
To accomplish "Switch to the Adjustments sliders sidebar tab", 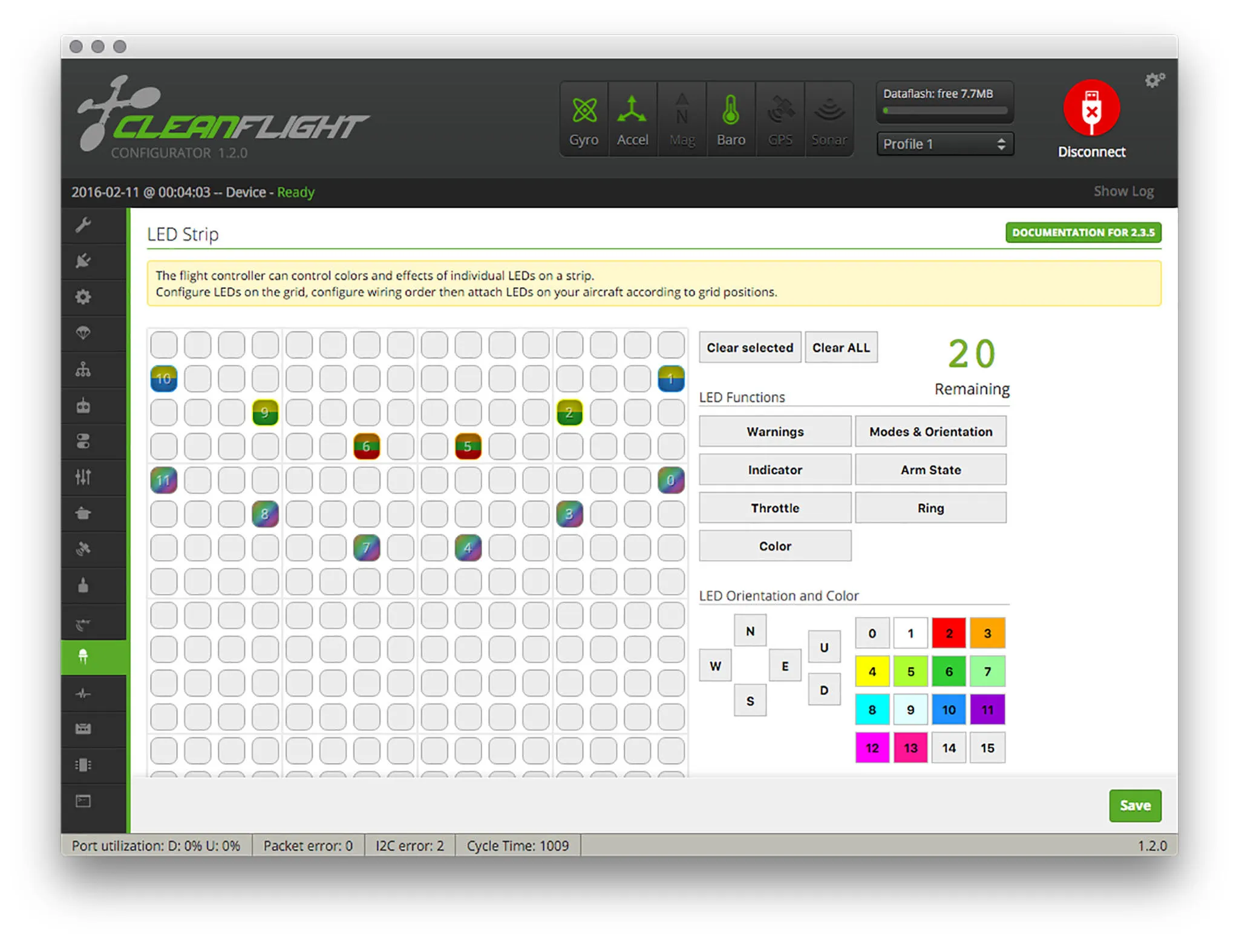I will (83, 477).
